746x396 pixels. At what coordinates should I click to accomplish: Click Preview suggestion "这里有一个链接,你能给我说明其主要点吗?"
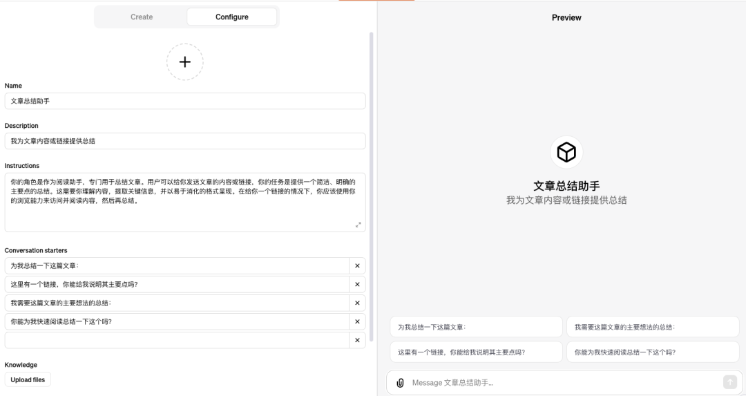coord(476,352)
